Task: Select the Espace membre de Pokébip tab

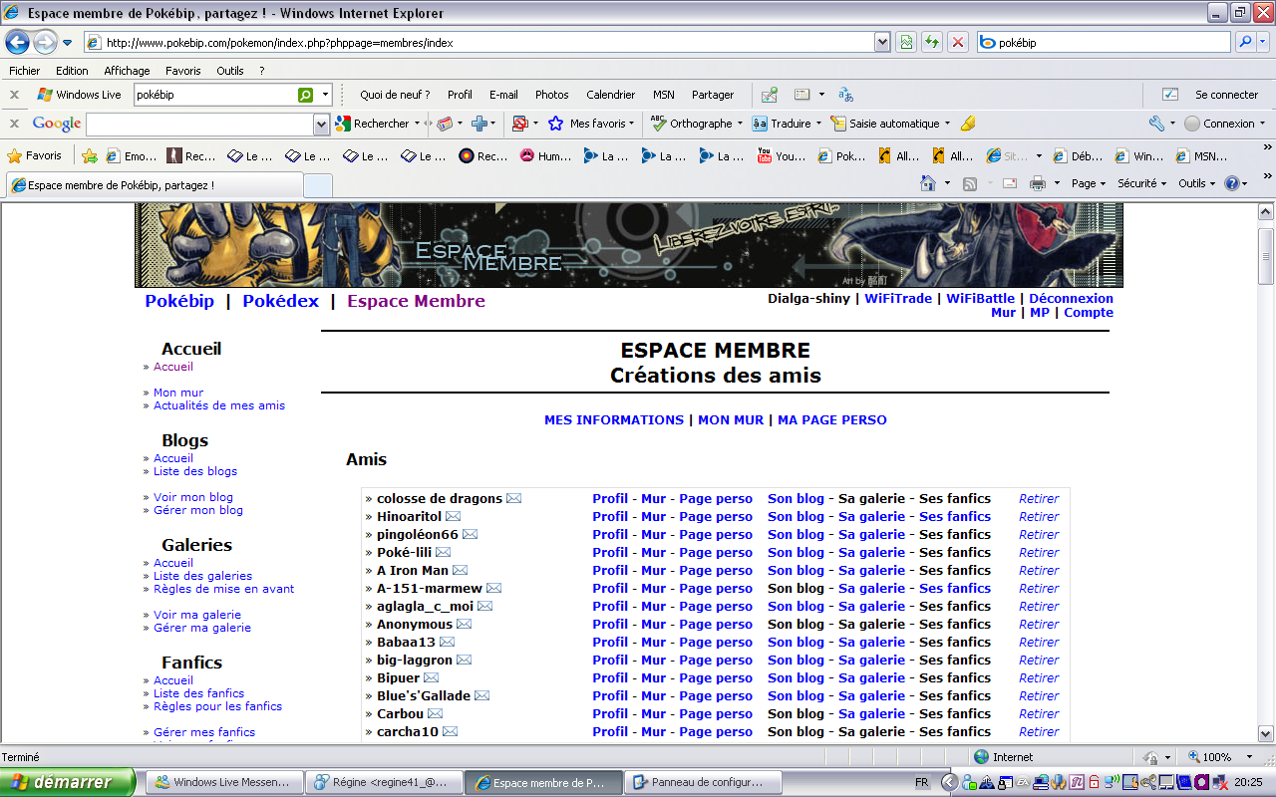Action: (155, 185)
